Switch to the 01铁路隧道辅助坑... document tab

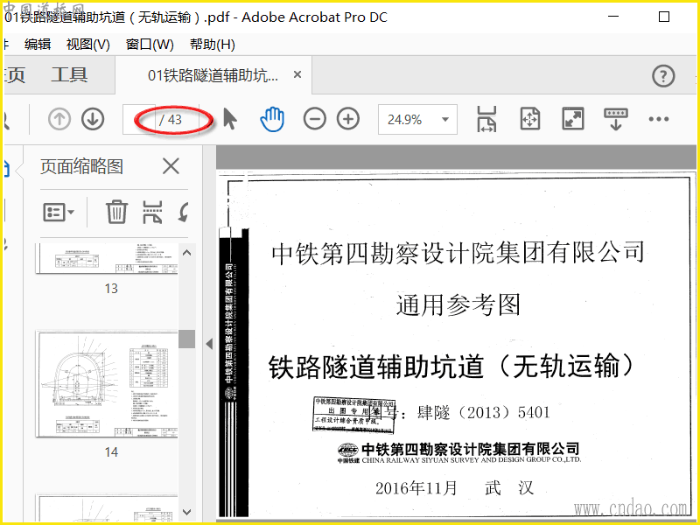click(213, 75)
